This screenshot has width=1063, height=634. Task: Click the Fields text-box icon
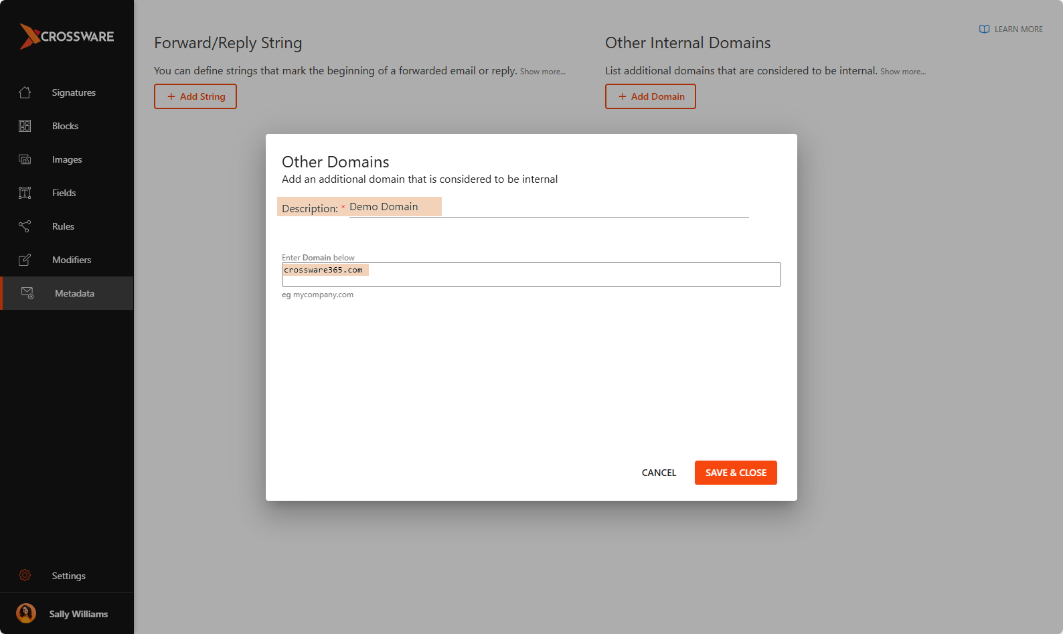click(x=25, y=193)
